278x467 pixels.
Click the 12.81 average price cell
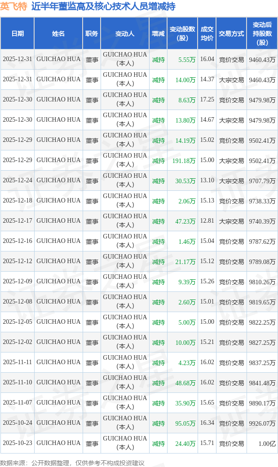(207, 221)
